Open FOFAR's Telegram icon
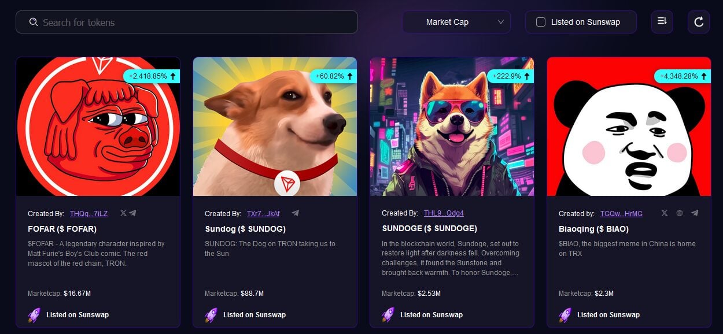Image resolution: width=723 pixels, height=334 pixels. (x=132, y=213)
